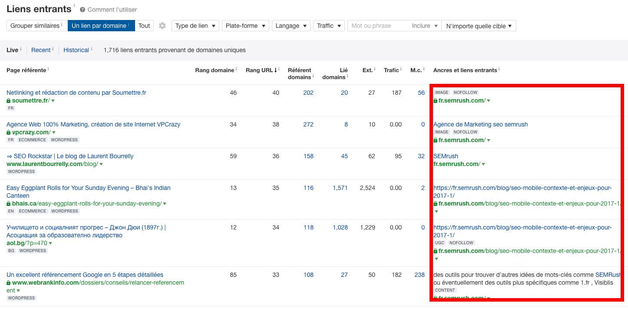
Task: Click the info icon beside Trafic header
Action: point(401,69)
